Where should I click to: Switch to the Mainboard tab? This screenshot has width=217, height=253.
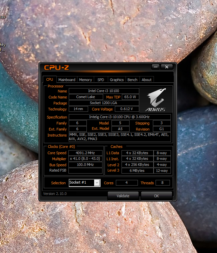(x=67, y=80)
